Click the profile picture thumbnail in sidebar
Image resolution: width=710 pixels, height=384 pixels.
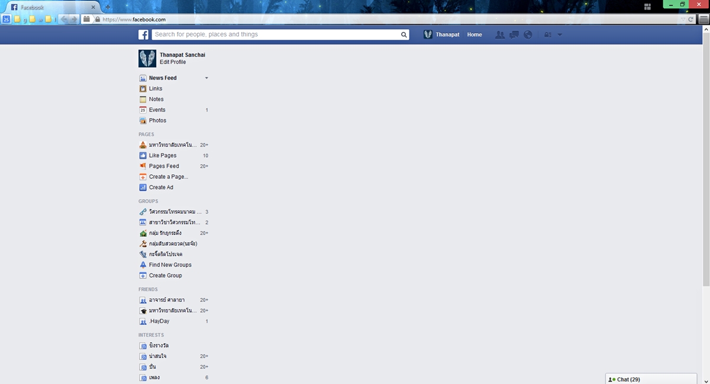147,58
